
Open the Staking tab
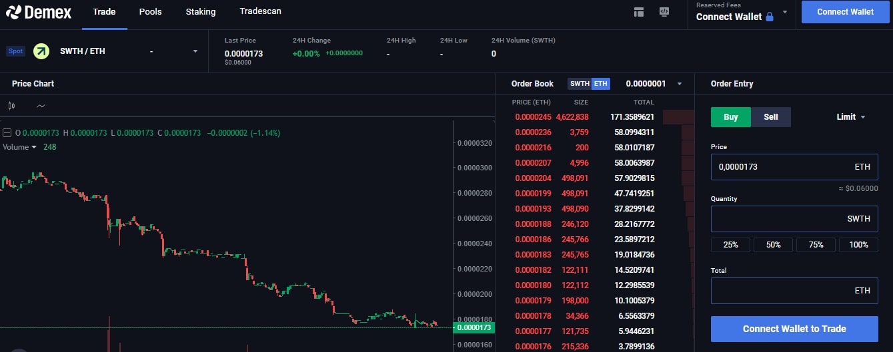201,12
